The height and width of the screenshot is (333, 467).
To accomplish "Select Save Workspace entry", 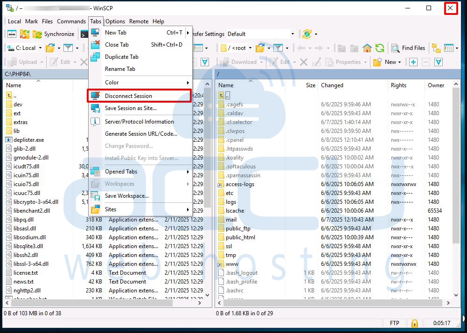I will coord(140,196).
